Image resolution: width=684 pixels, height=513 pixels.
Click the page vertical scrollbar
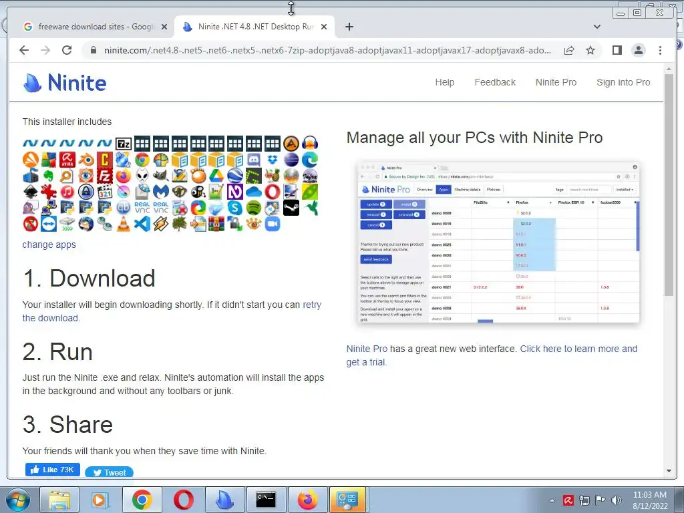(x=669, y=185)
